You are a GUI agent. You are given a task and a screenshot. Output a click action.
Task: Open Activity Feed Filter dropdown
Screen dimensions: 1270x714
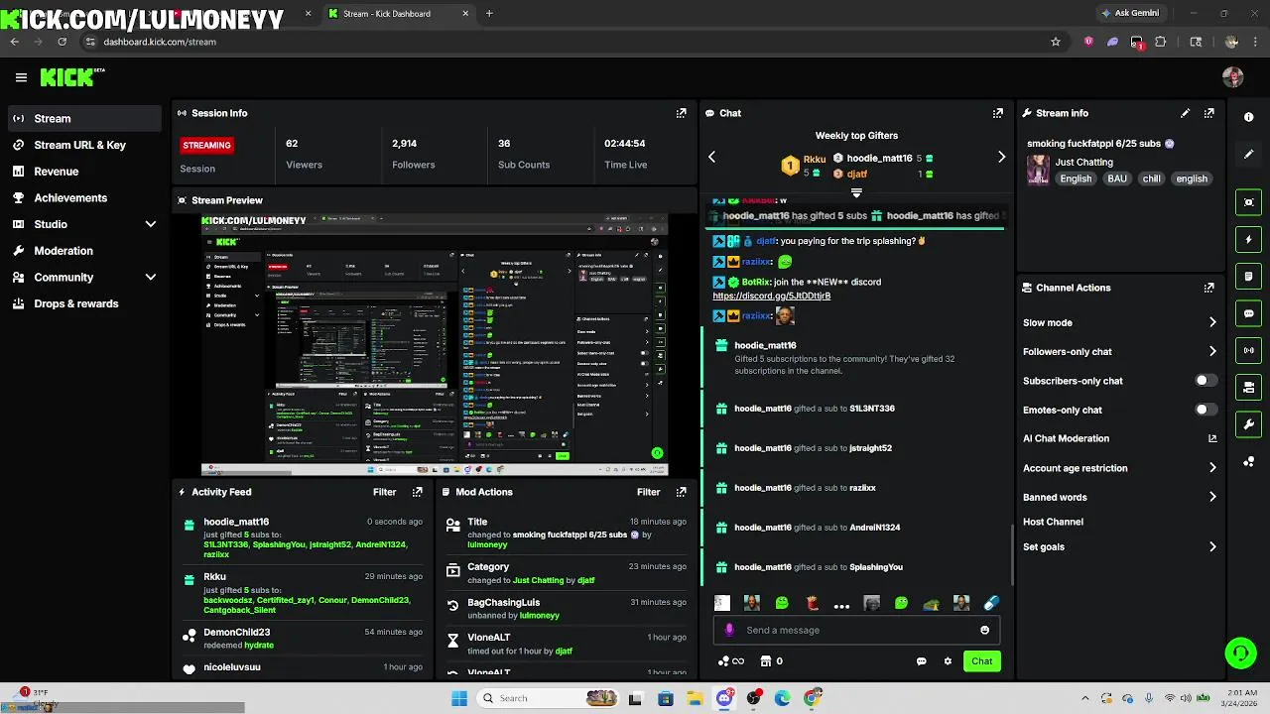pos(384,492)
